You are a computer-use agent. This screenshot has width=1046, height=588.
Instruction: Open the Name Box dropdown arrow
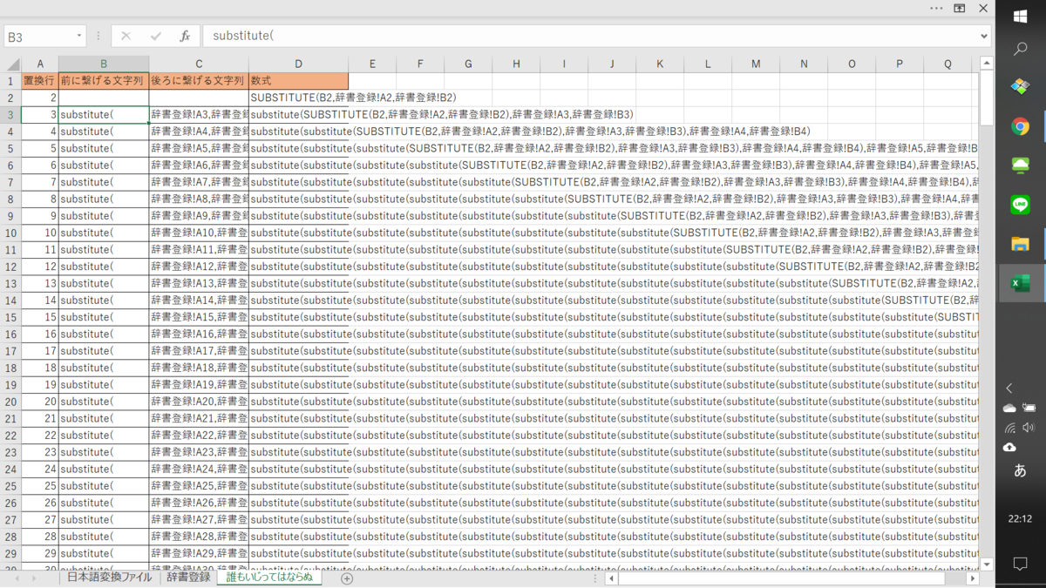(79, 37)
